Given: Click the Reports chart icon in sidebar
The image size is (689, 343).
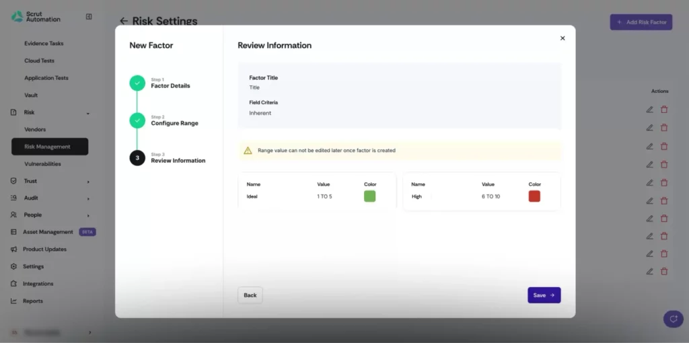Looking at the screenshot, I should pyautogui.click(x=13, y=301).
